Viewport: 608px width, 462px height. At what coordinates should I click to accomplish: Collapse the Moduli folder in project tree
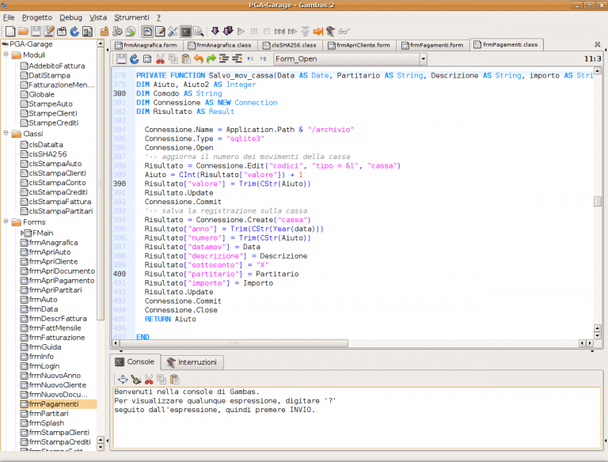(7, 55)
